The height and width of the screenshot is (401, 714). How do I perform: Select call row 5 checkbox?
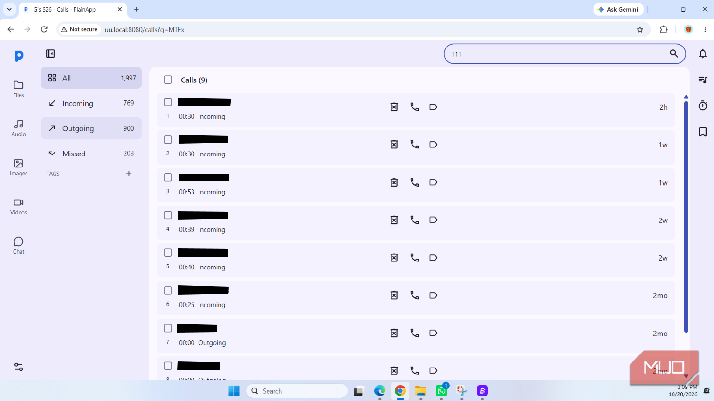(x=168, y=253)
